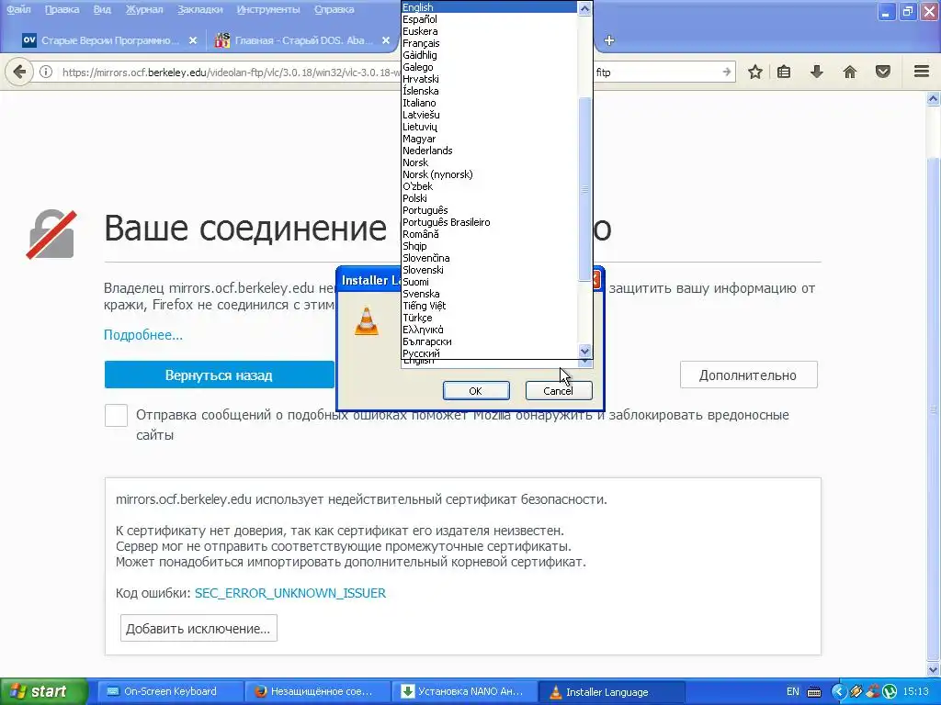
Task: Click the Дополнительно button
Action: point(748,375)
